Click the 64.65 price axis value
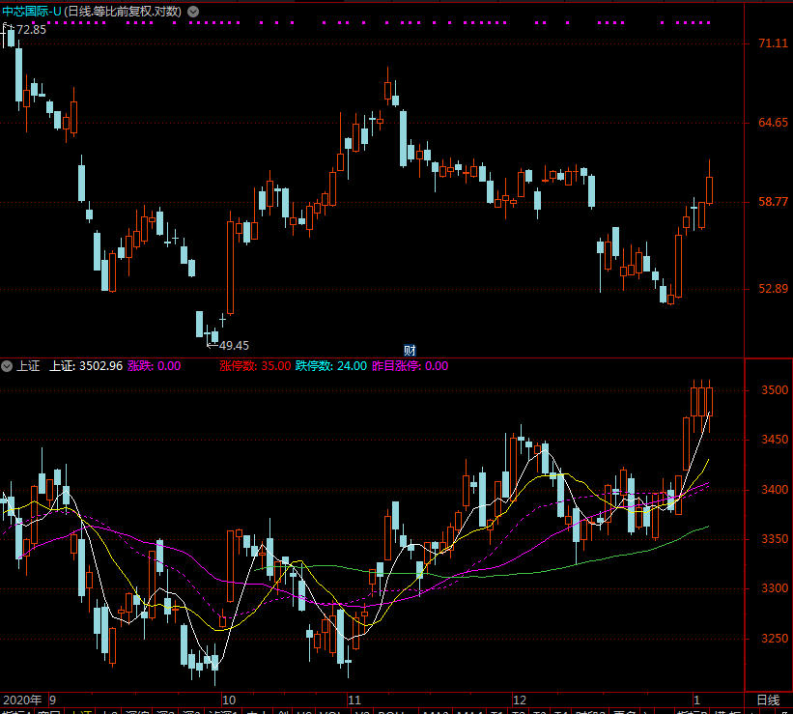The image size is (793, 714). tap(773, 123)
